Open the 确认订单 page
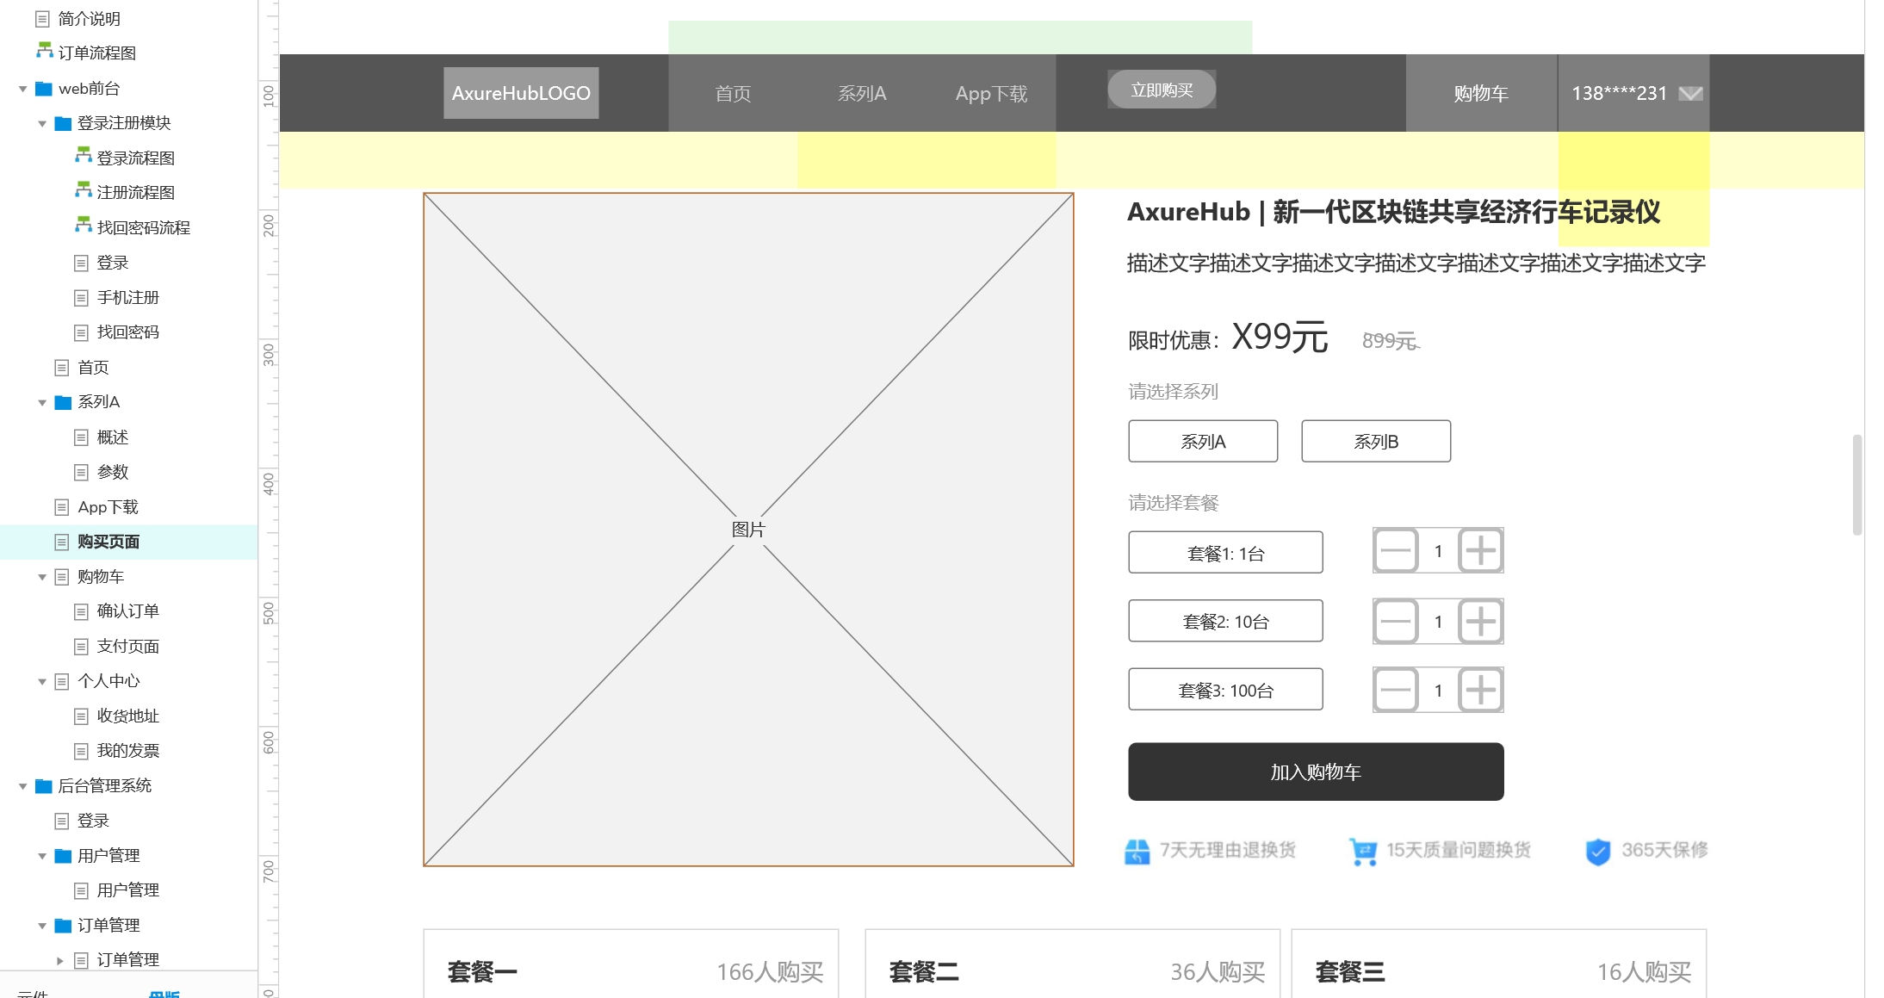The height and width of the screenshot is (998, 1884). tap(127, 611)
